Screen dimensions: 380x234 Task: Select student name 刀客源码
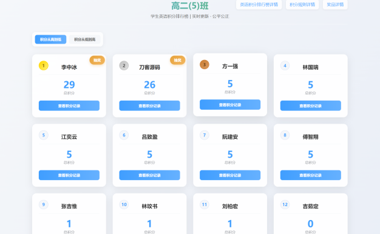click(x=149, y=67)
